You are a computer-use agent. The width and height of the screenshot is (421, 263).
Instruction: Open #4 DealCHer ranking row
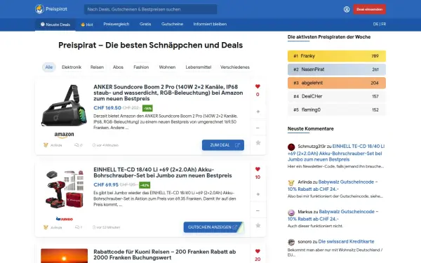(x=337, y=96)
